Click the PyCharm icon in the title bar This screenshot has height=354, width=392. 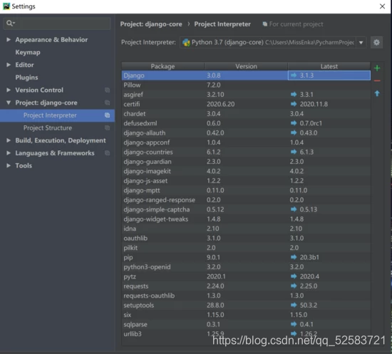[x=6, y=6]
